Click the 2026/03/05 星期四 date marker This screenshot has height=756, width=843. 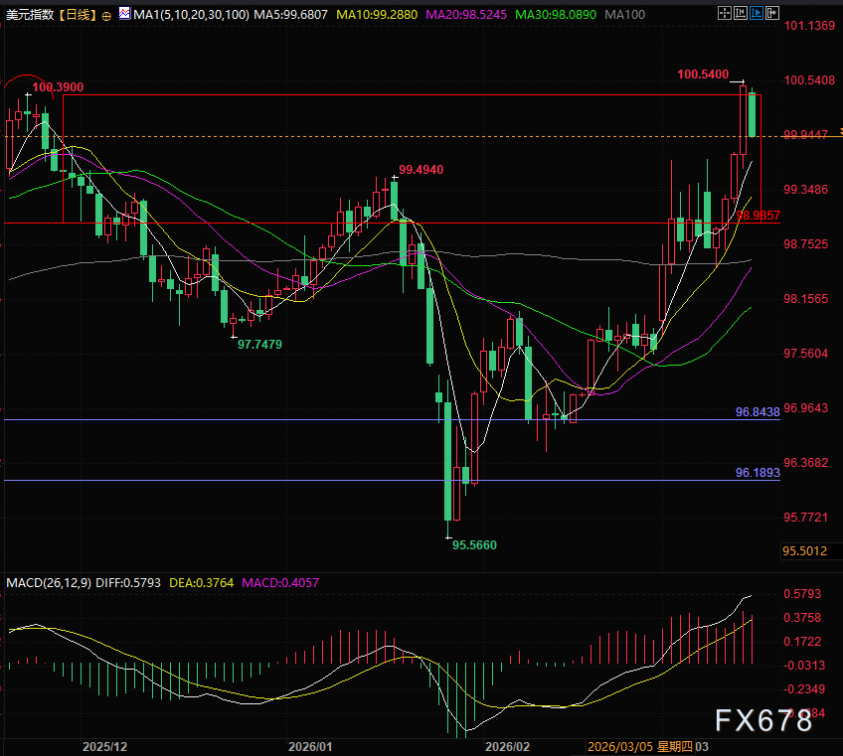pyautogui.click(x=640, y=747)
